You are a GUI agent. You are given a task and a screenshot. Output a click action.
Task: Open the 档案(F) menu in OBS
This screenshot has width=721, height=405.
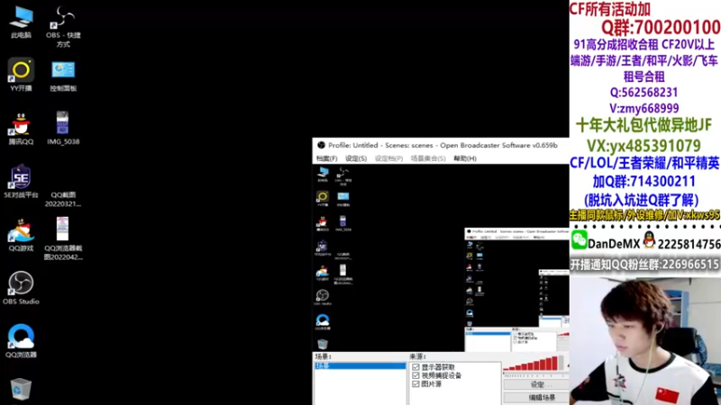click(326, 158)
